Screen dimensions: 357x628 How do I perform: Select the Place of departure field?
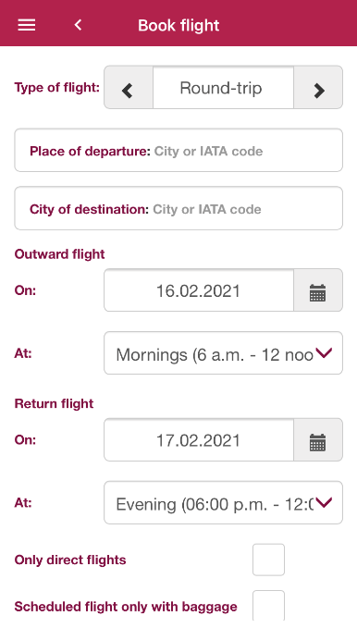(x=178, y=150)
